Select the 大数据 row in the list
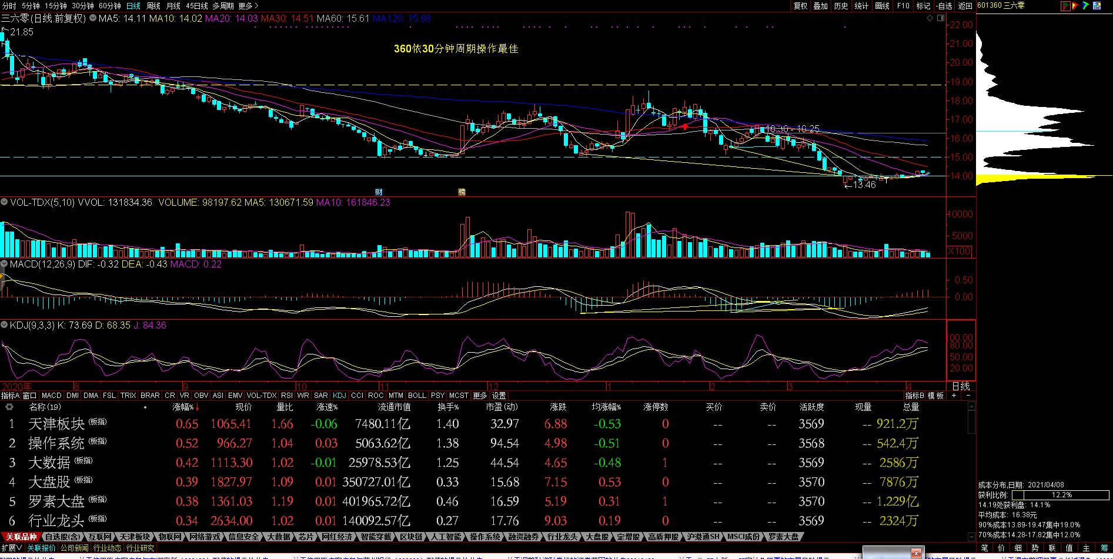1113x559 pixels. click(483, 462)
